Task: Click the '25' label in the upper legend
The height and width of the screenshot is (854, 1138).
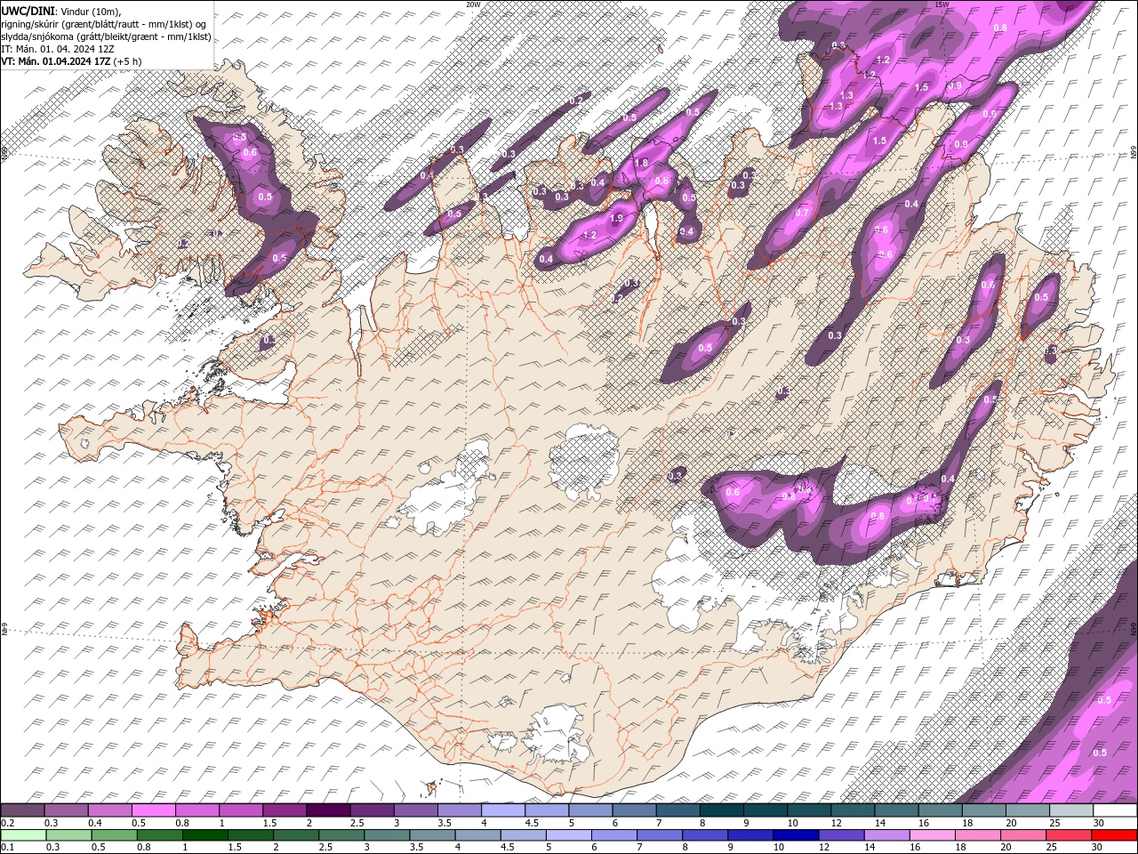Action: tap(1055, 823)
